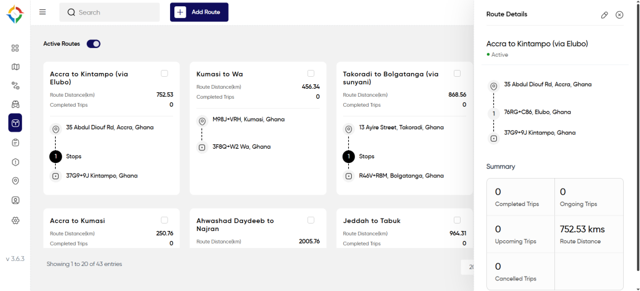Click the Add Route button
Screen dimensions: 640x291
coord(199,12)
